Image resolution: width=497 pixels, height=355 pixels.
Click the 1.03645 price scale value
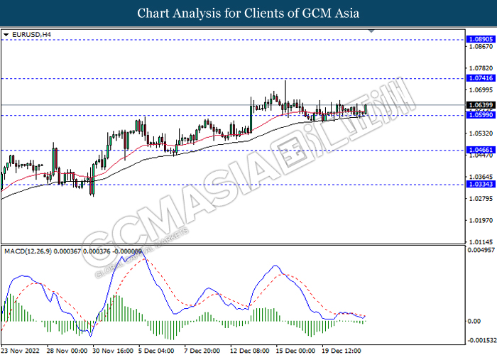[481, 177]
